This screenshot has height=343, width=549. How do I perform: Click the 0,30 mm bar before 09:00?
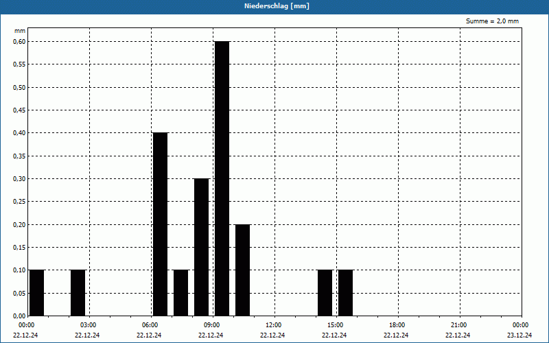point(201,247)
